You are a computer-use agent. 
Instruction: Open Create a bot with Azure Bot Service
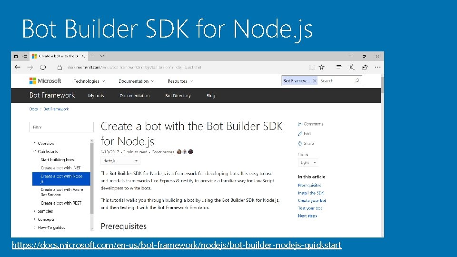click(x=62, y=192)
